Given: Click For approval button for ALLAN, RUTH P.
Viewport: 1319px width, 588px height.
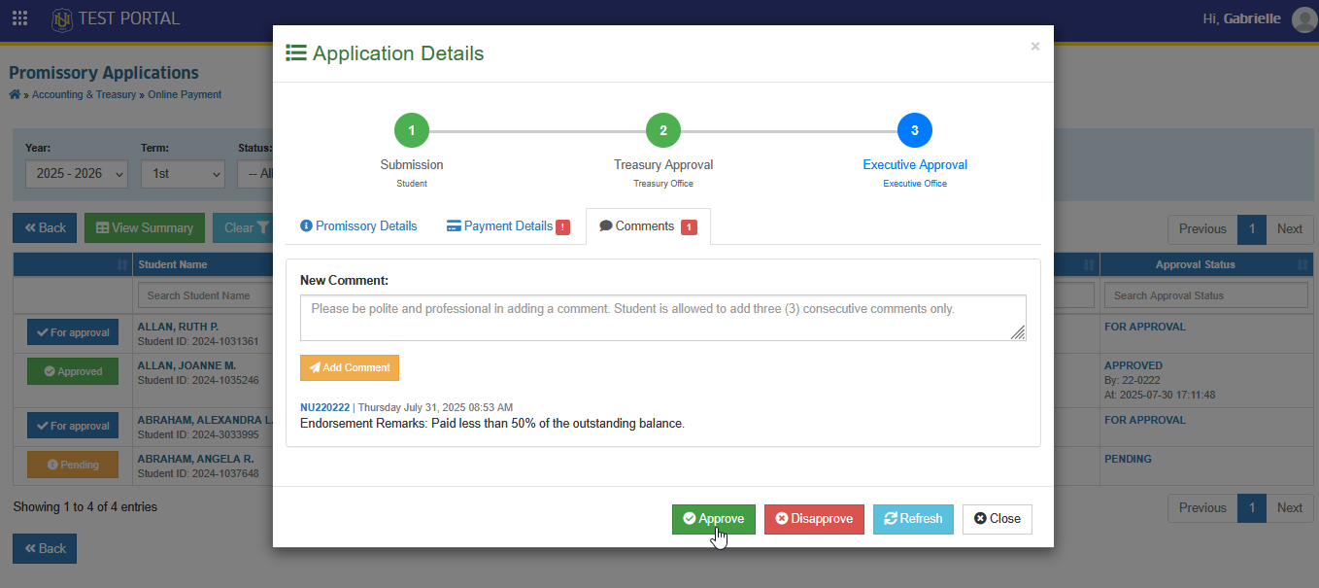Looking at the screenshot, I should click(x=73, y=332).
